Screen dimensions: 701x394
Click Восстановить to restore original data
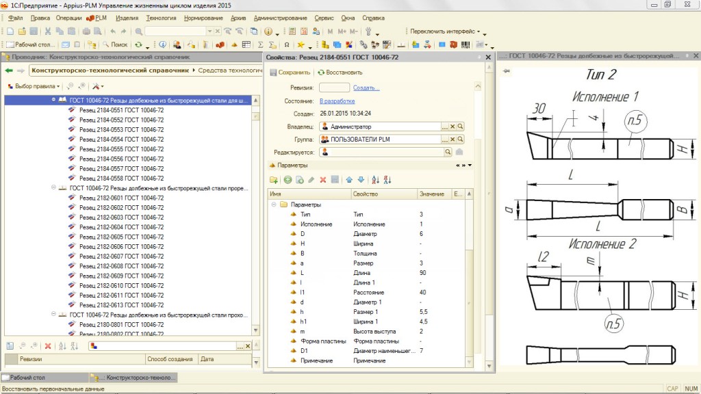[340, 72]
